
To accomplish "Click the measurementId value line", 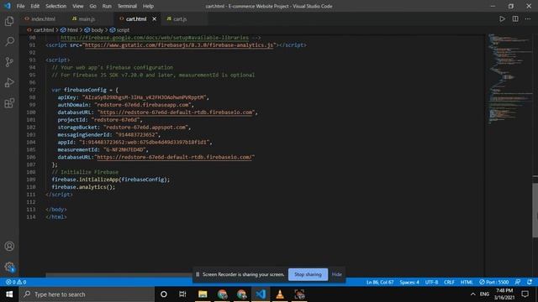I will 103,149.
